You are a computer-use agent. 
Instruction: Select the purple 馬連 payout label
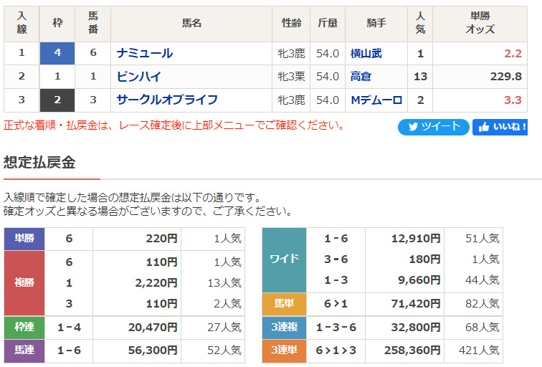[x=24, y=351]
